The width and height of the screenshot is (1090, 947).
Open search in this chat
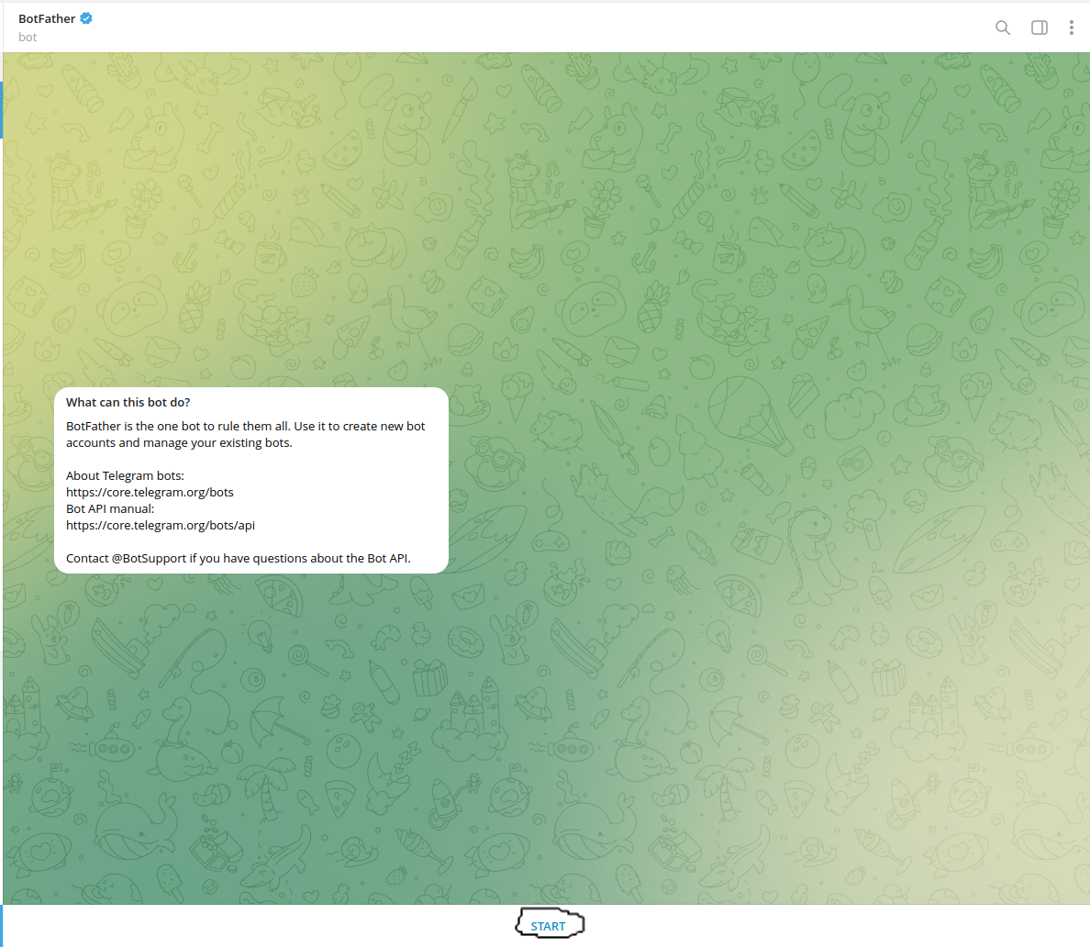pyautogui.click(x=1003, y=28)
